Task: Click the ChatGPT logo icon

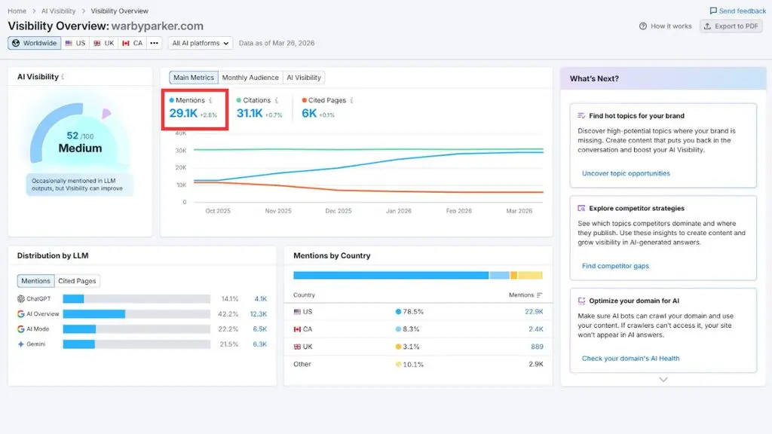Action: [20, 298]
